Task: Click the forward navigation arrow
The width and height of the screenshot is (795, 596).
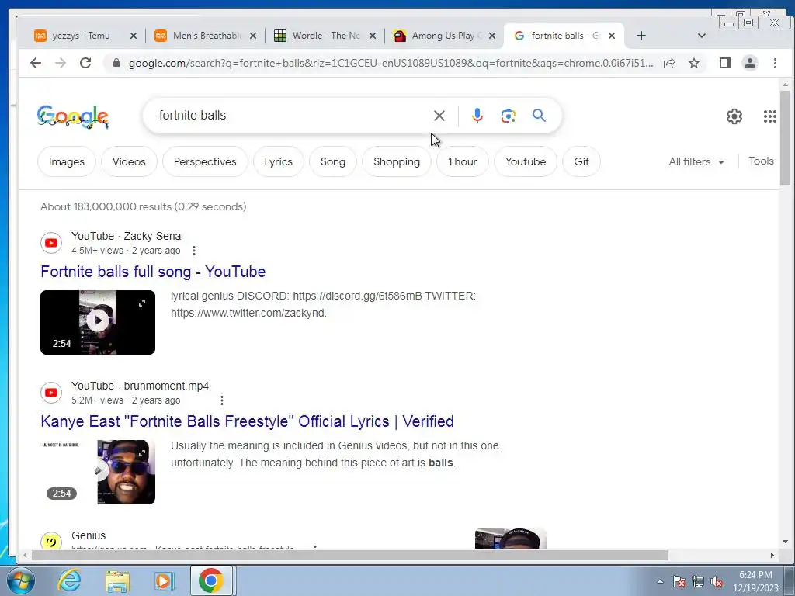Action: 61,63
